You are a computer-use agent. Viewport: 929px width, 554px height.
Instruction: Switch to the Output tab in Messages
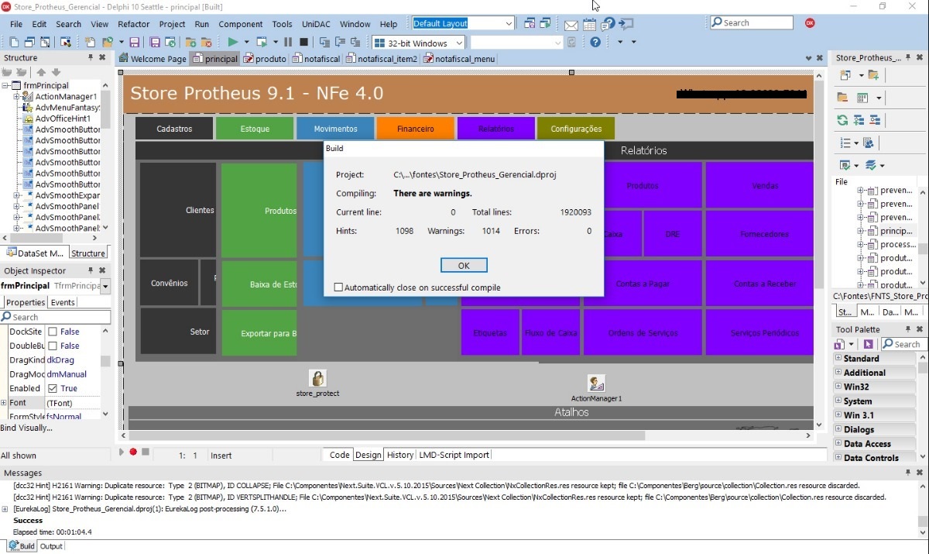51,546
